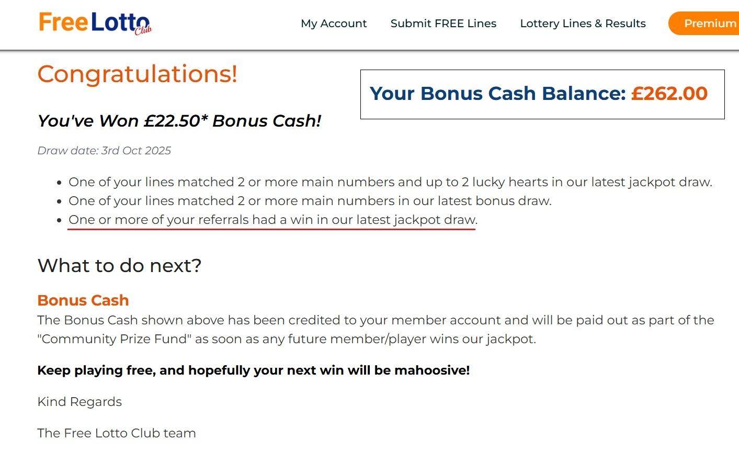739x451 pixels.
Task: Click The Free Lotto Club team signature
Action: pos(117,433)
